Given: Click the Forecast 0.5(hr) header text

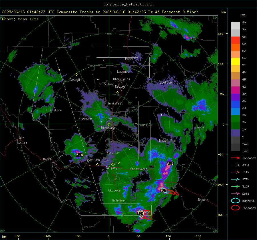Looking at the screenshot, I should tap(180, 12).
